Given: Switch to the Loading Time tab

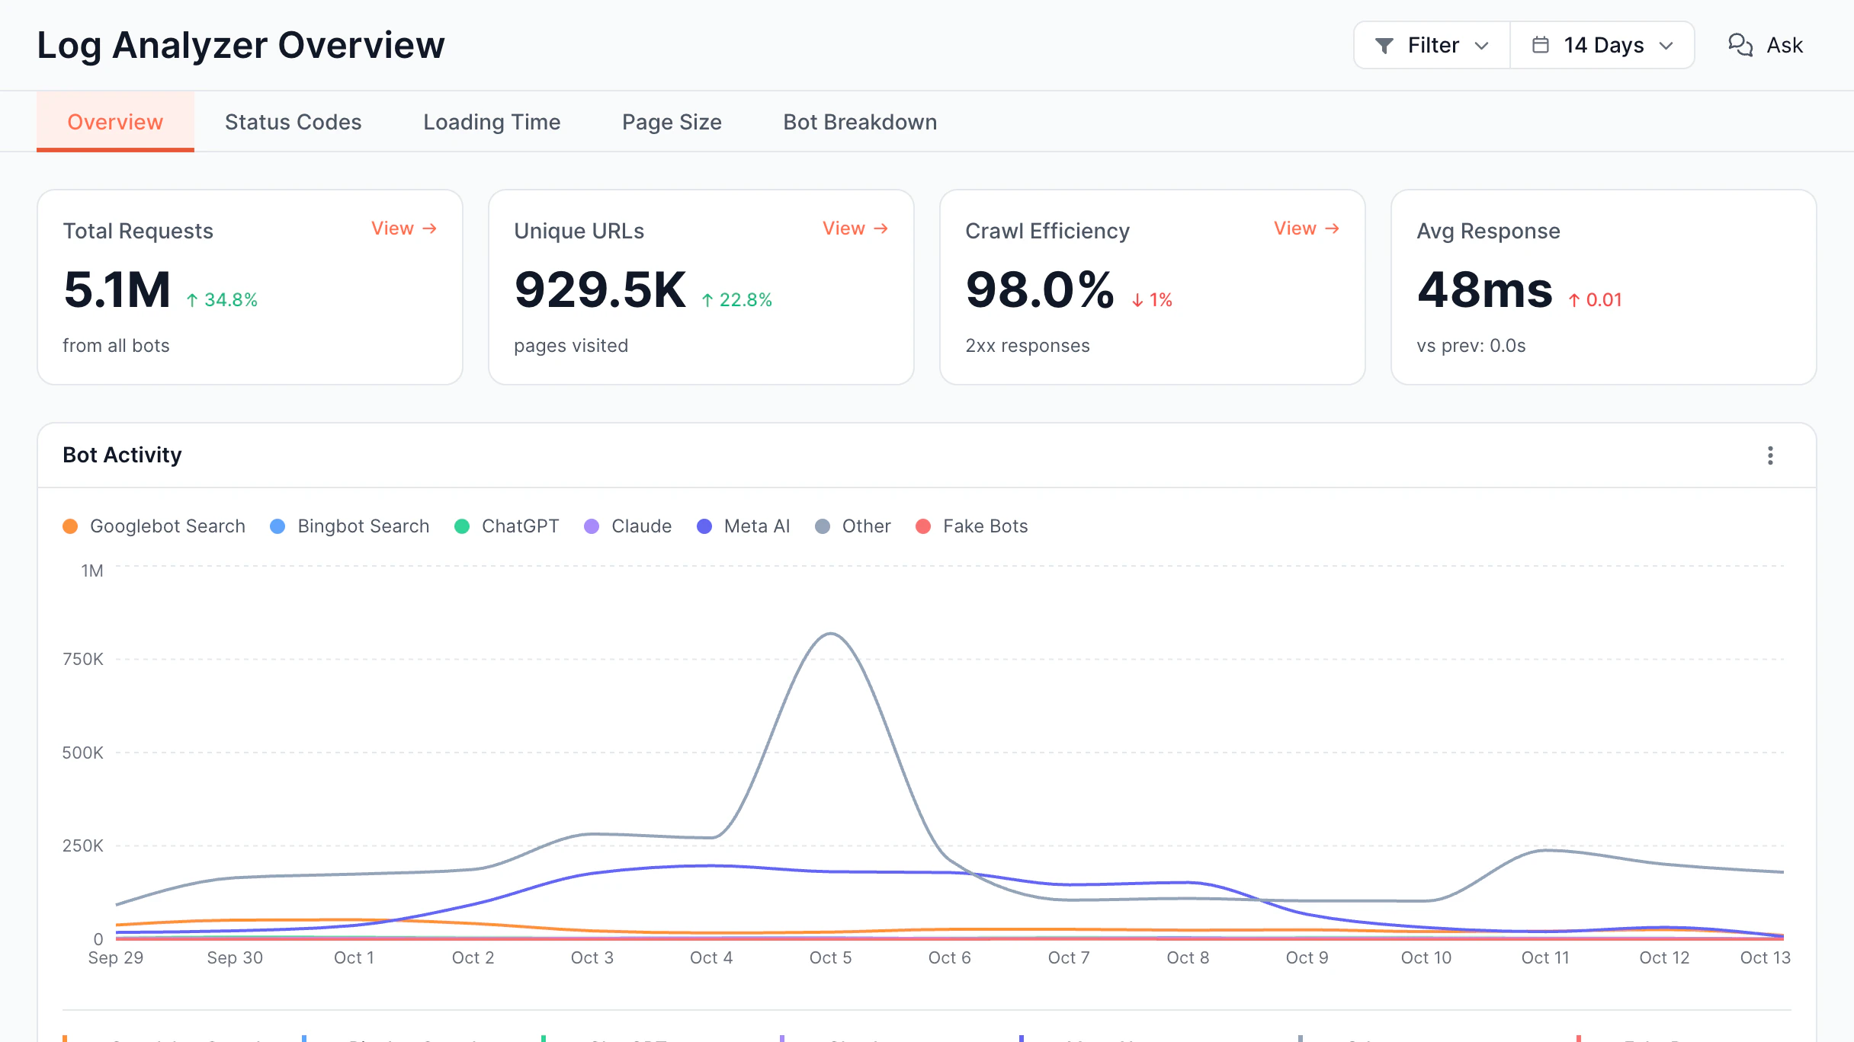Looking at the screenshot, I should 492,122.
